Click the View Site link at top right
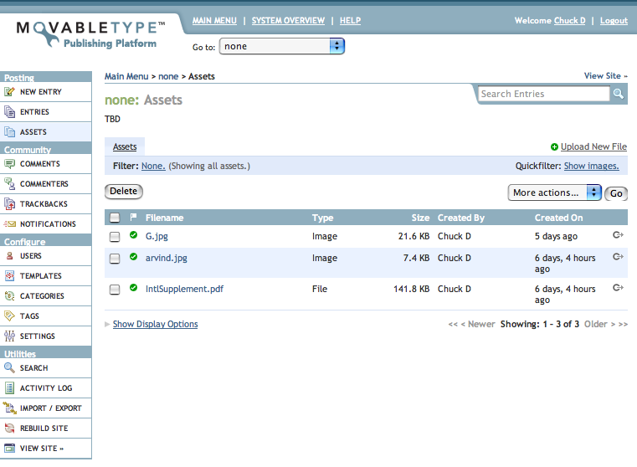The width and height of the screenshot is (637, 467). click(x=606, y=76)
